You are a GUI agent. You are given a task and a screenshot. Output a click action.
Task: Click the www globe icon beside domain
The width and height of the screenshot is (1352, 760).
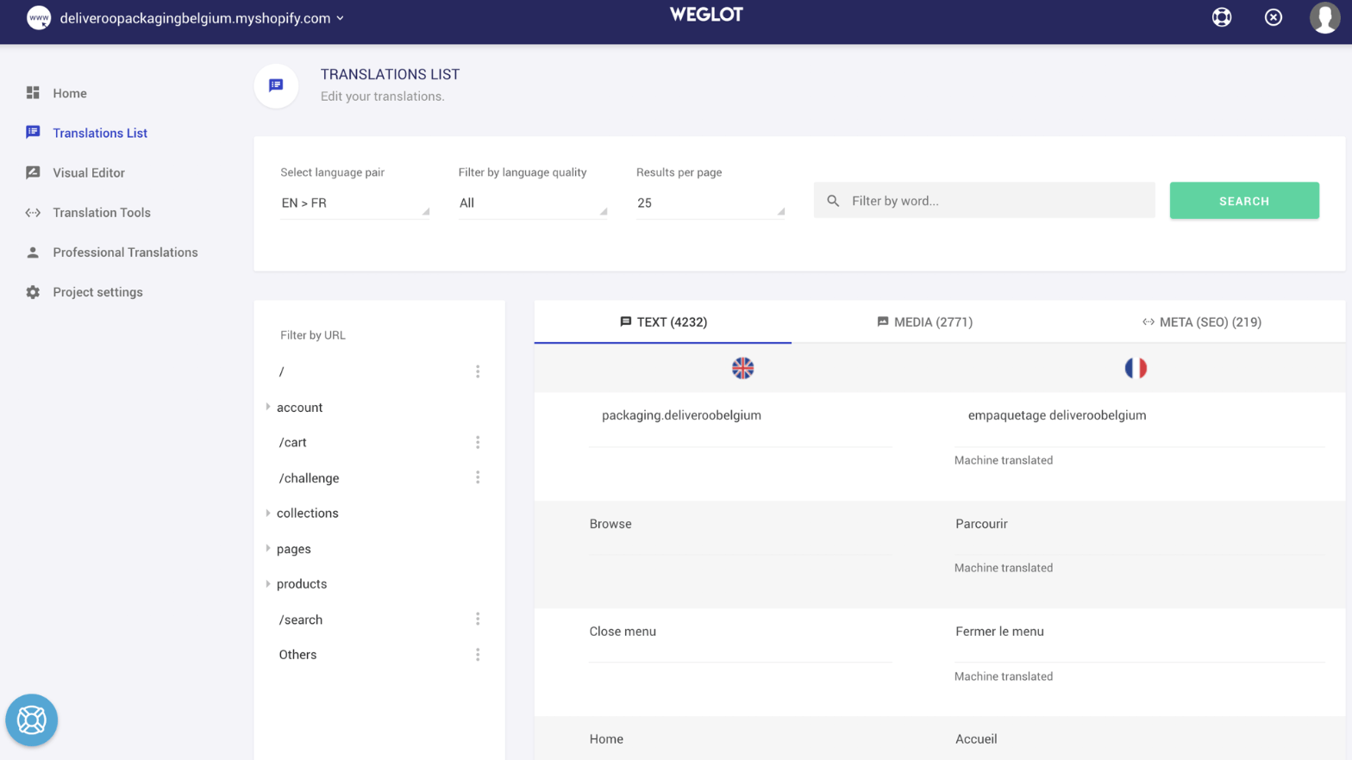[x=39, y=17]
